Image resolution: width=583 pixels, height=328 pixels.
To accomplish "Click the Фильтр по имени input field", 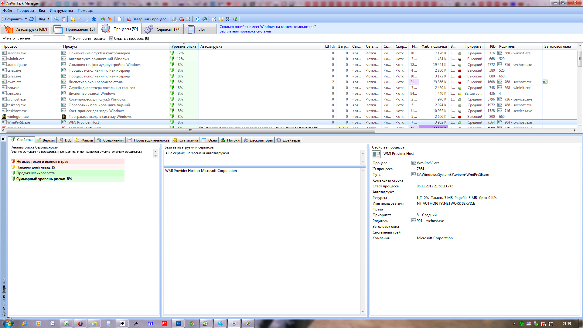I will pos(49,39).
